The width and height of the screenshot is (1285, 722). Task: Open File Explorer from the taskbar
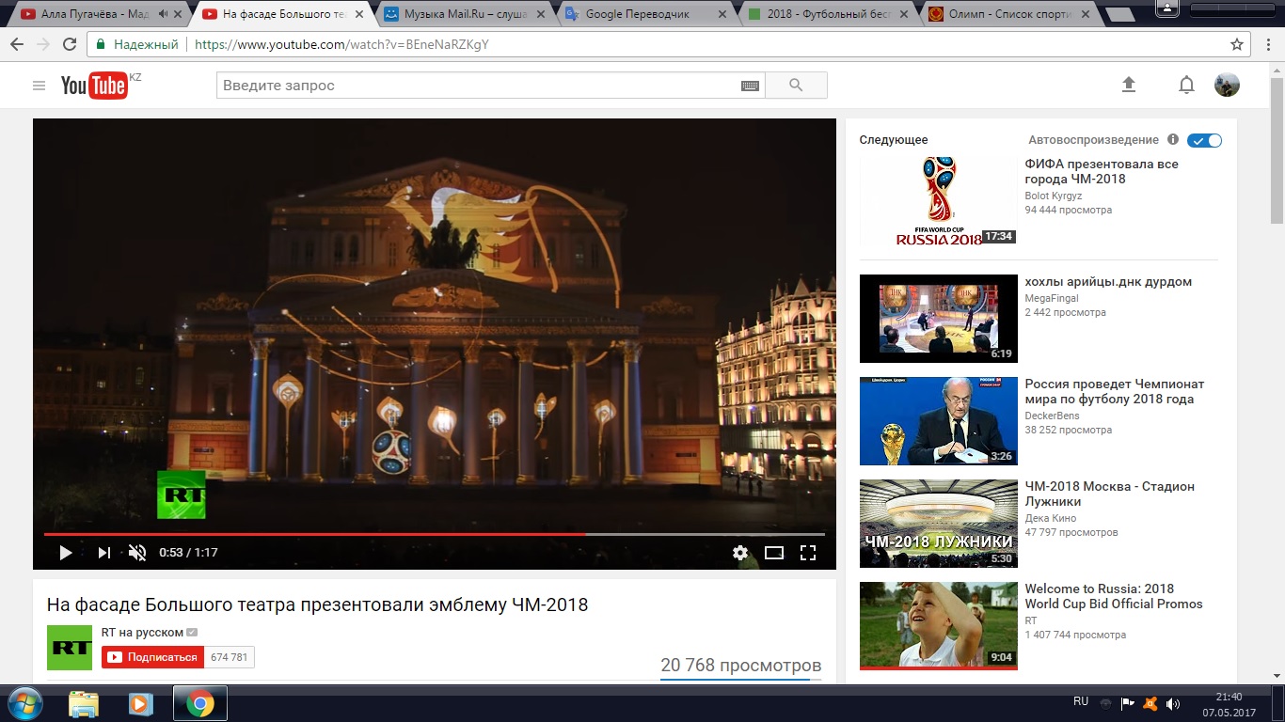(x=84, y=703)
